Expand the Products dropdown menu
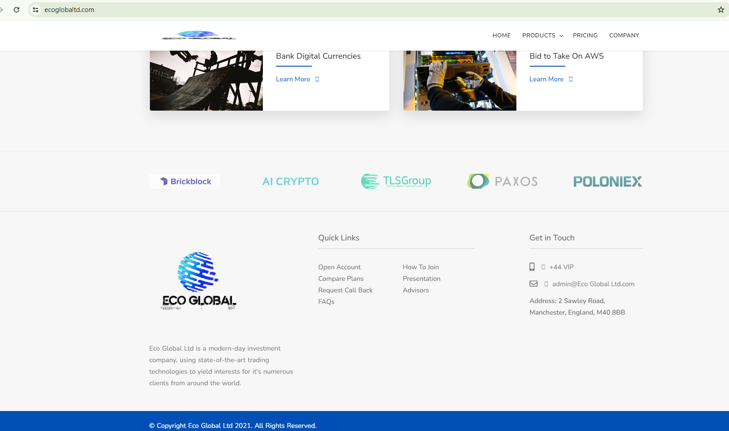This screenshot has height=431, width=729. click(x=542, y=36)
